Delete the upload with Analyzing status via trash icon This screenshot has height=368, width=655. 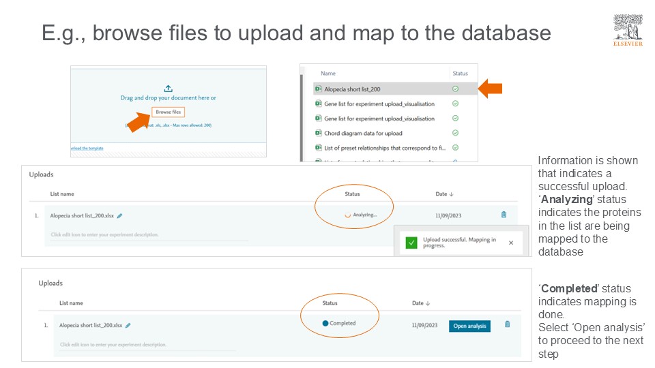pyautogui.click(x=504, y=215)
